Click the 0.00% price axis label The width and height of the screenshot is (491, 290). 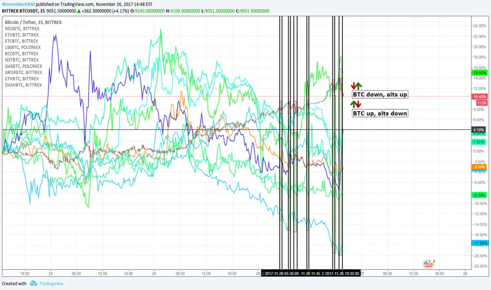[x=479, y=151]
